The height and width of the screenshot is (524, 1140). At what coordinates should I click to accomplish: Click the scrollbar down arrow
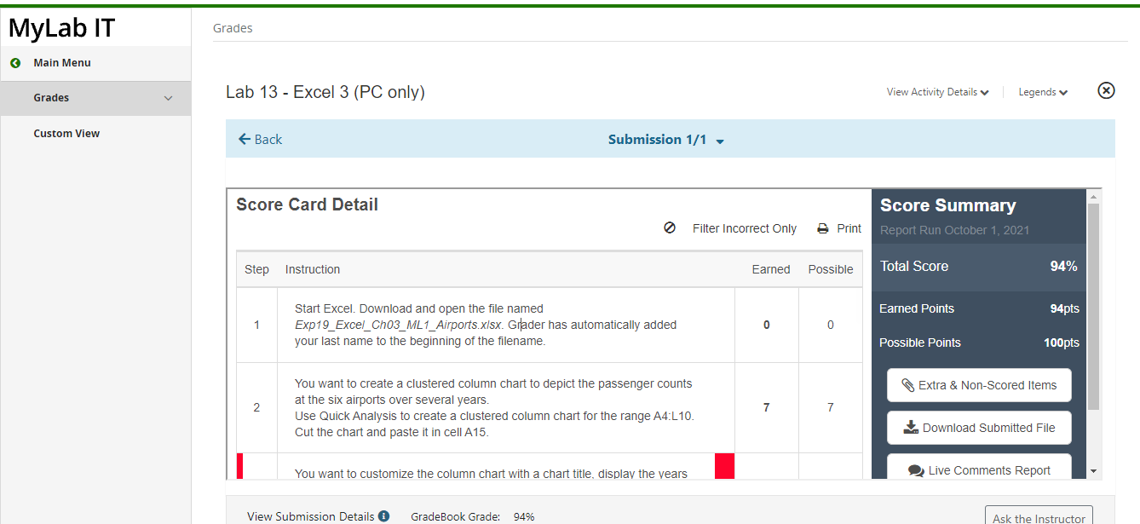[x=1094, y=471]
